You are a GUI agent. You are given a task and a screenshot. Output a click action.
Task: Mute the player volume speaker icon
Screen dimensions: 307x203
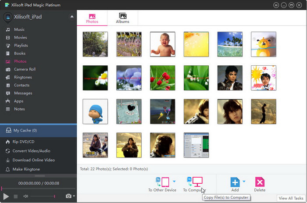(26, 196)
